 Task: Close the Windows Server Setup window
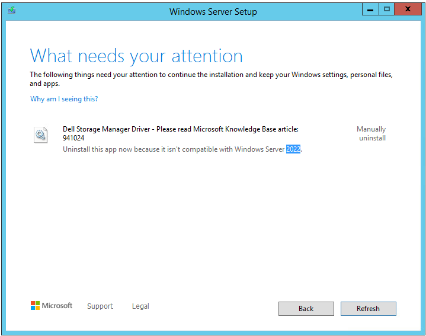coord(408,9)
